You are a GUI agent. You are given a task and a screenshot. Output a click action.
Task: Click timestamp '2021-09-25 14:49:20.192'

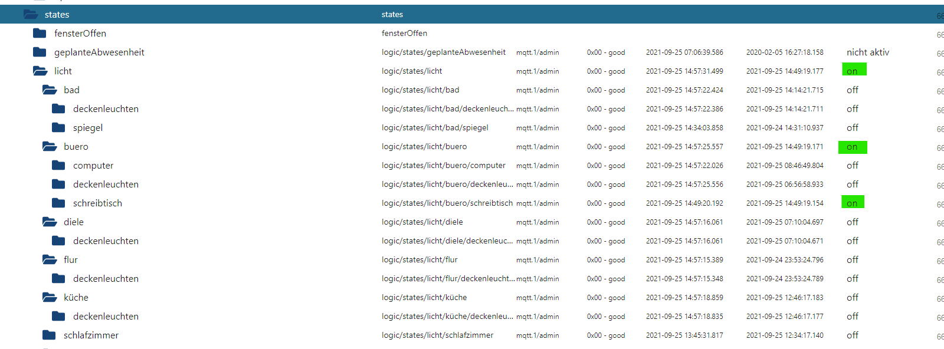click(x=684, y=203)
